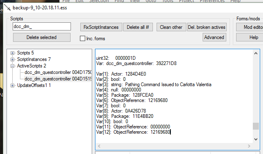Select dcc_dm_questcontroller 004D151 active script
Image resolution: width=263 pixels, height=154 pixels.
pos(58,79)
